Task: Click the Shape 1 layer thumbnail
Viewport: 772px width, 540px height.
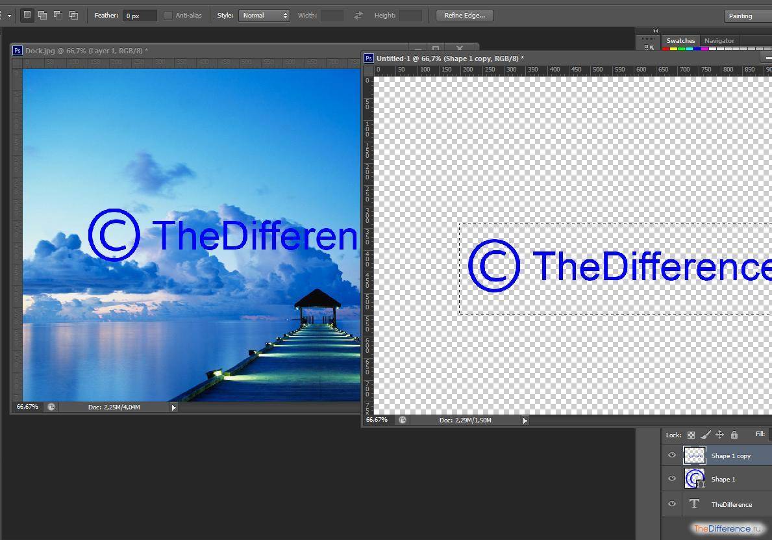Action: pos(695,478)
